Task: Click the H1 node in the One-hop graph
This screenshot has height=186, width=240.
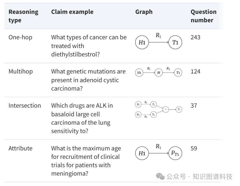Action: click(x=142, y=43)
